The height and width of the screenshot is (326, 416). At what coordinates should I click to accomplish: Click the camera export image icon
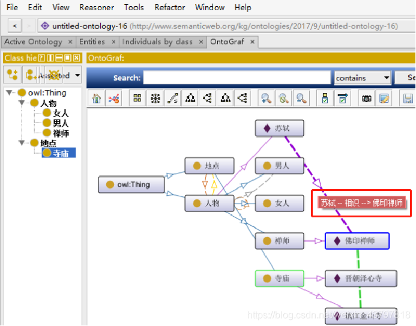[x=367, y=98]
